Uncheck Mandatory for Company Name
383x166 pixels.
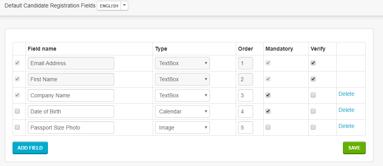pyautogui.click(x=268, y=95)
